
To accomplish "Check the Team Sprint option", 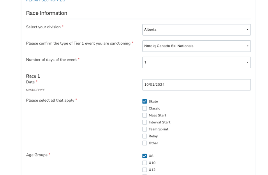I will (145, 130).
